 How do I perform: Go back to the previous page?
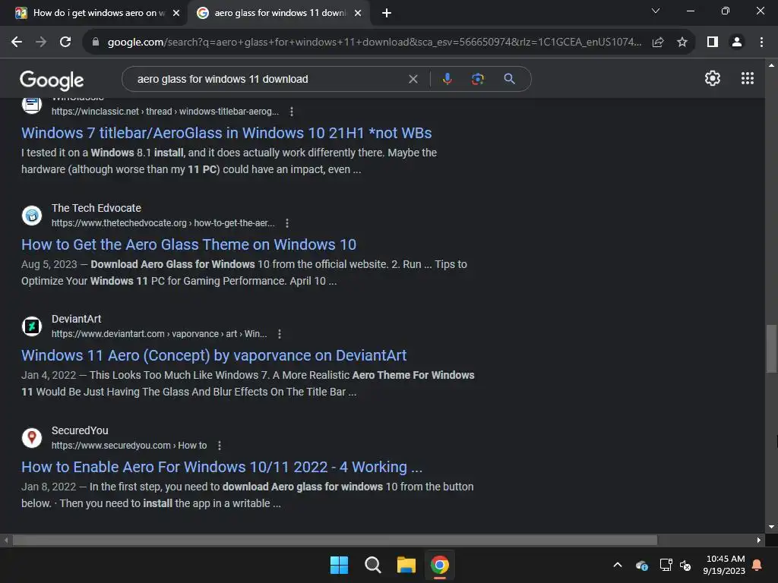pyautogui.click(x=17, y=43)
